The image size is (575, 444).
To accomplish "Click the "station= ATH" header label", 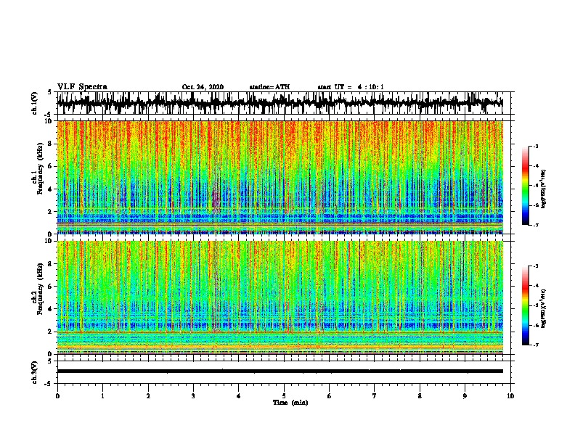I will click(x=269, y=87).
